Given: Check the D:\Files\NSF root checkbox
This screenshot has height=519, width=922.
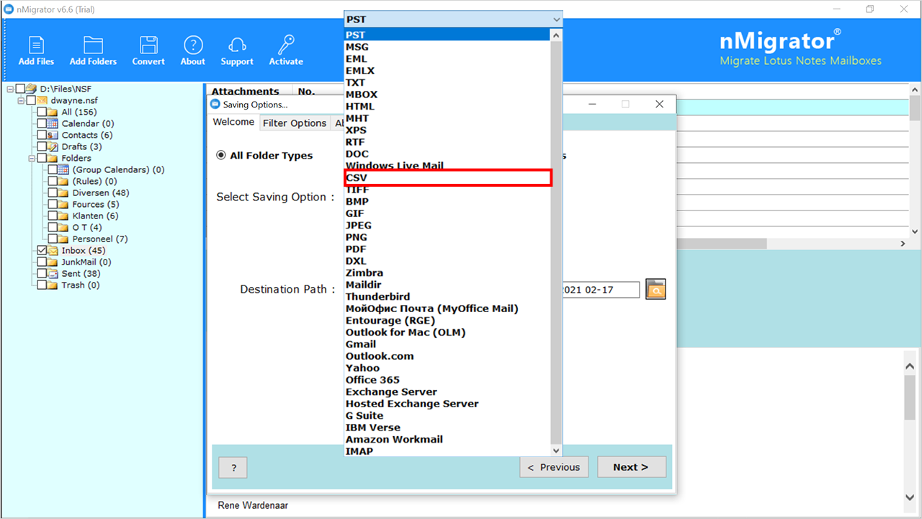Looking at the screenshot, I should [20, 89].
